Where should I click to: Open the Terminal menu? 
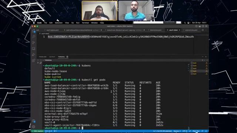[85, 23]
